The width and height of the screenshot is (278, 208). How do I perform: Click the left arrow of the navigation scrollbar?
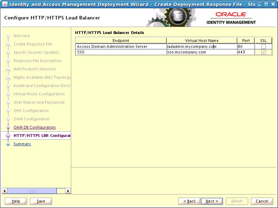point(5,191)
